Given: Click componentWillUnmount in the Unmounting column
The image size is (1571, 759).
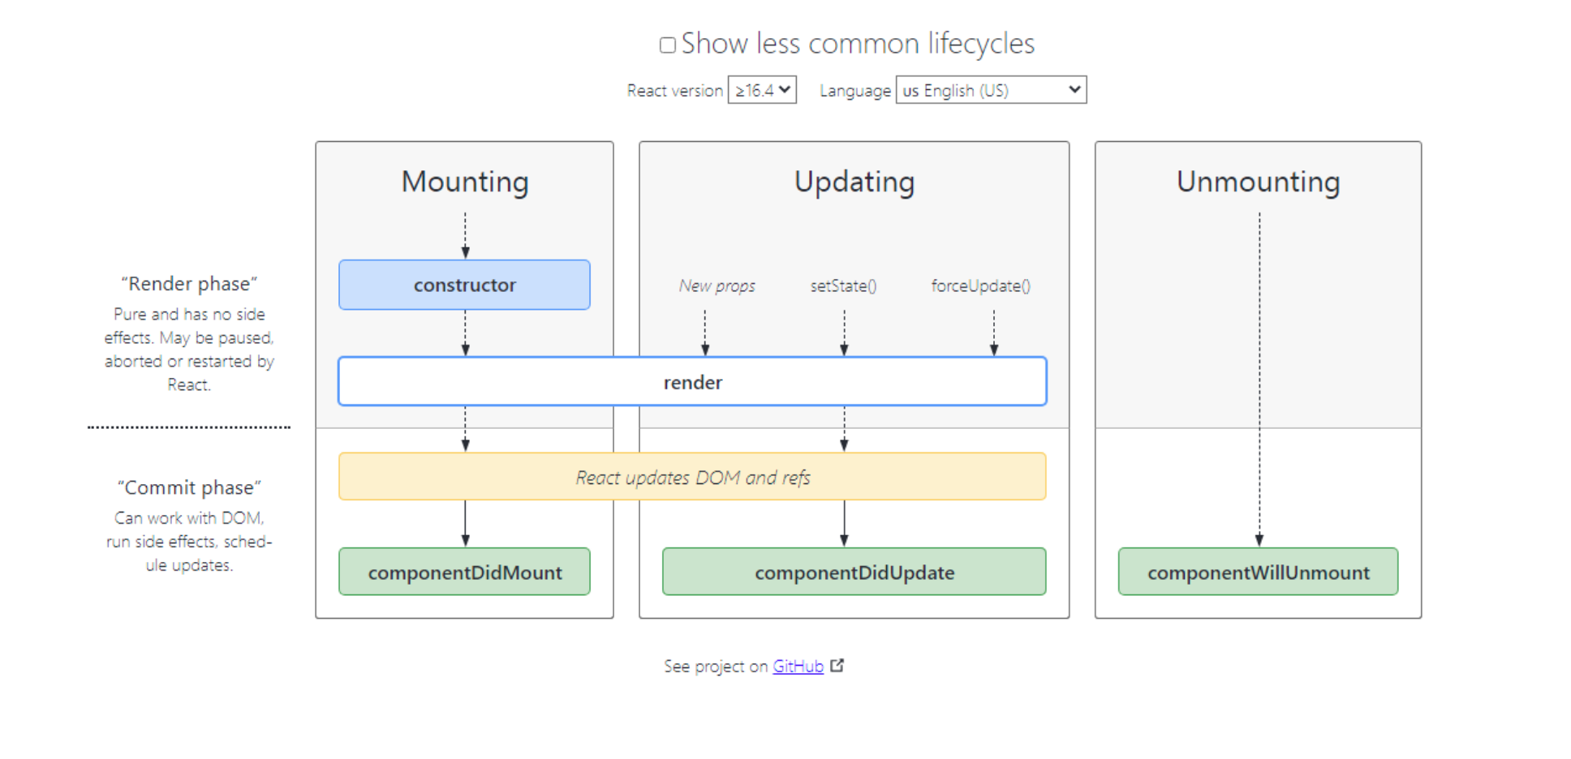Looking at the screenshot, I should [x=1259, y=572].
